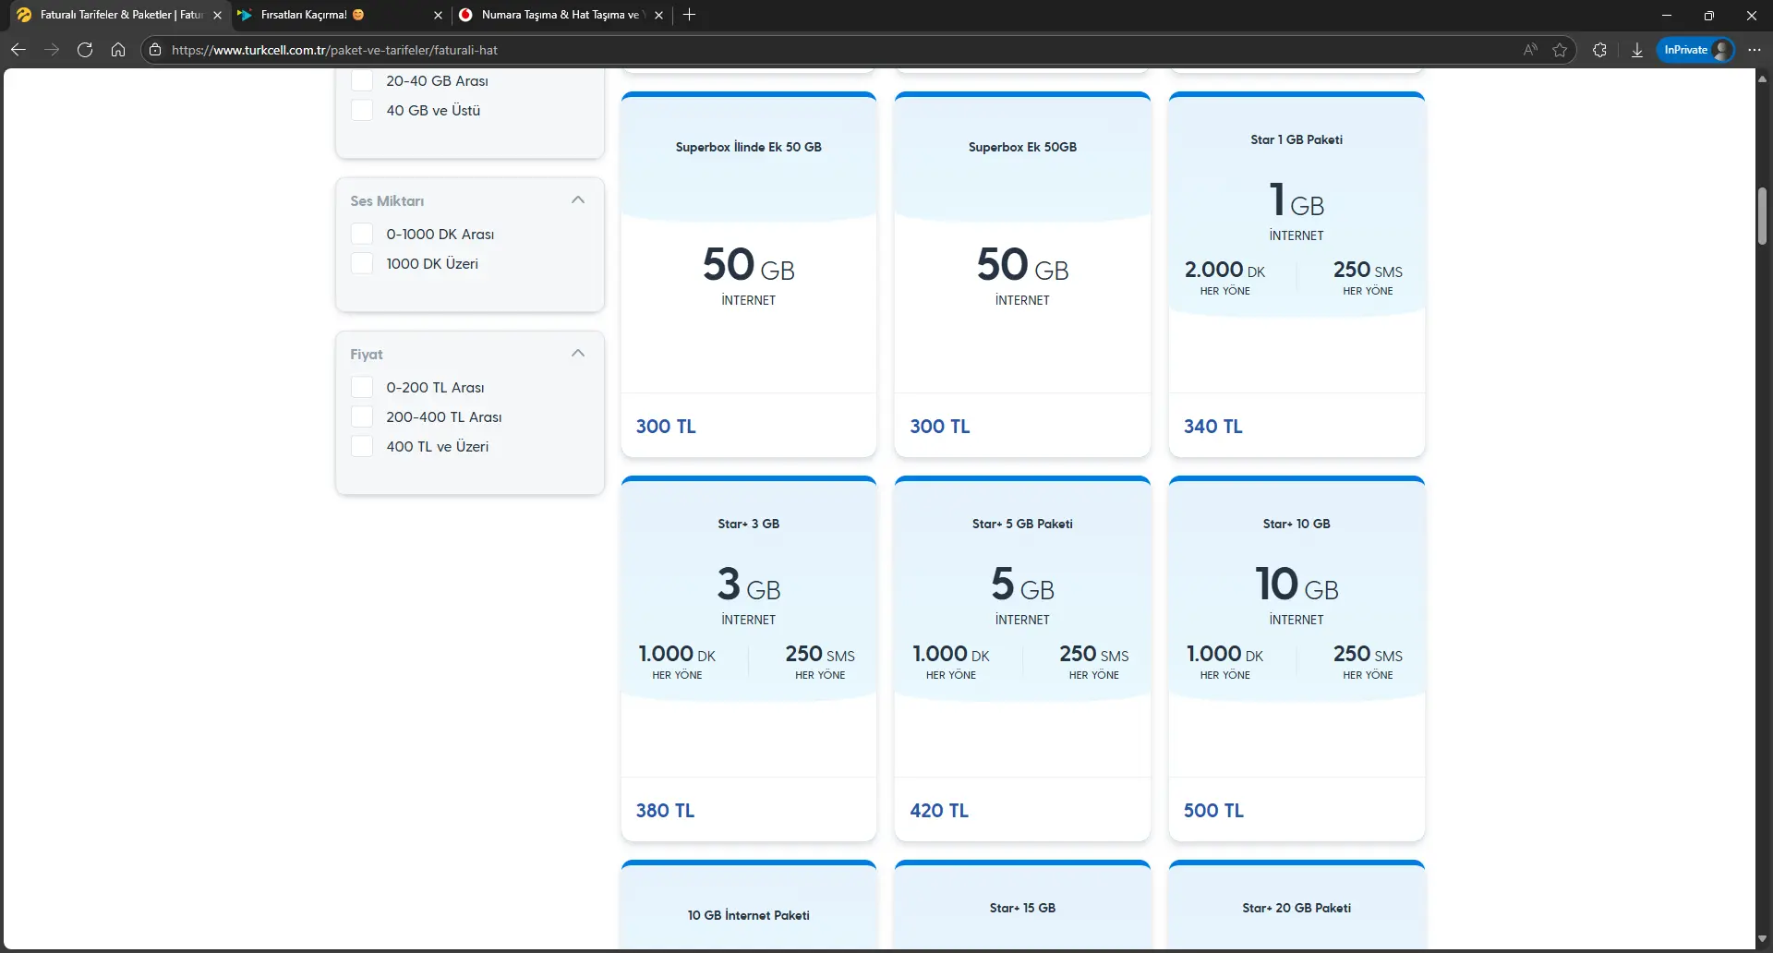This screenshot has width=1773, height=953.
Task: Open the Superbox Ek 50GB package
Action: [1022, 274]
